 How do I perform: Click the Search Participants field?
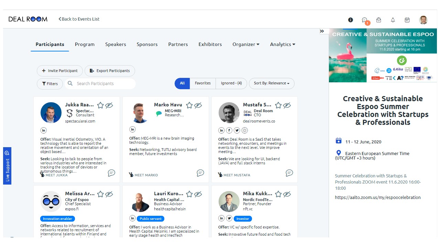pyautogui.click(x=100, y=83)
